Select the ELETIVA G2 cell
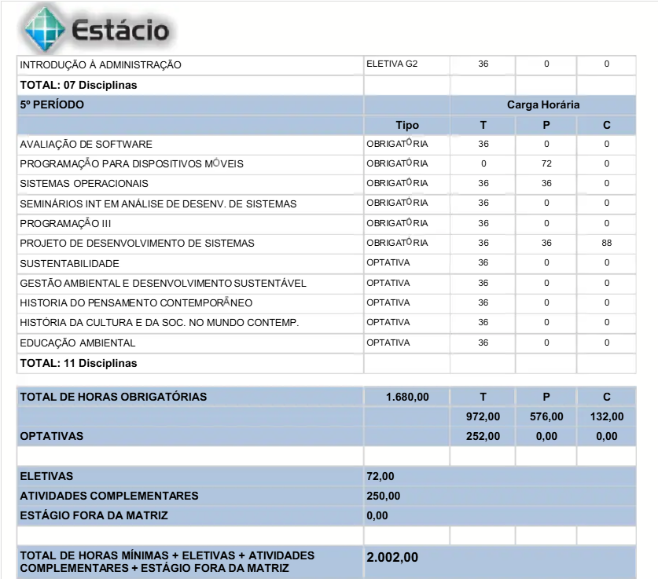Screen dimensions: 658x579 tap(391, 65)
